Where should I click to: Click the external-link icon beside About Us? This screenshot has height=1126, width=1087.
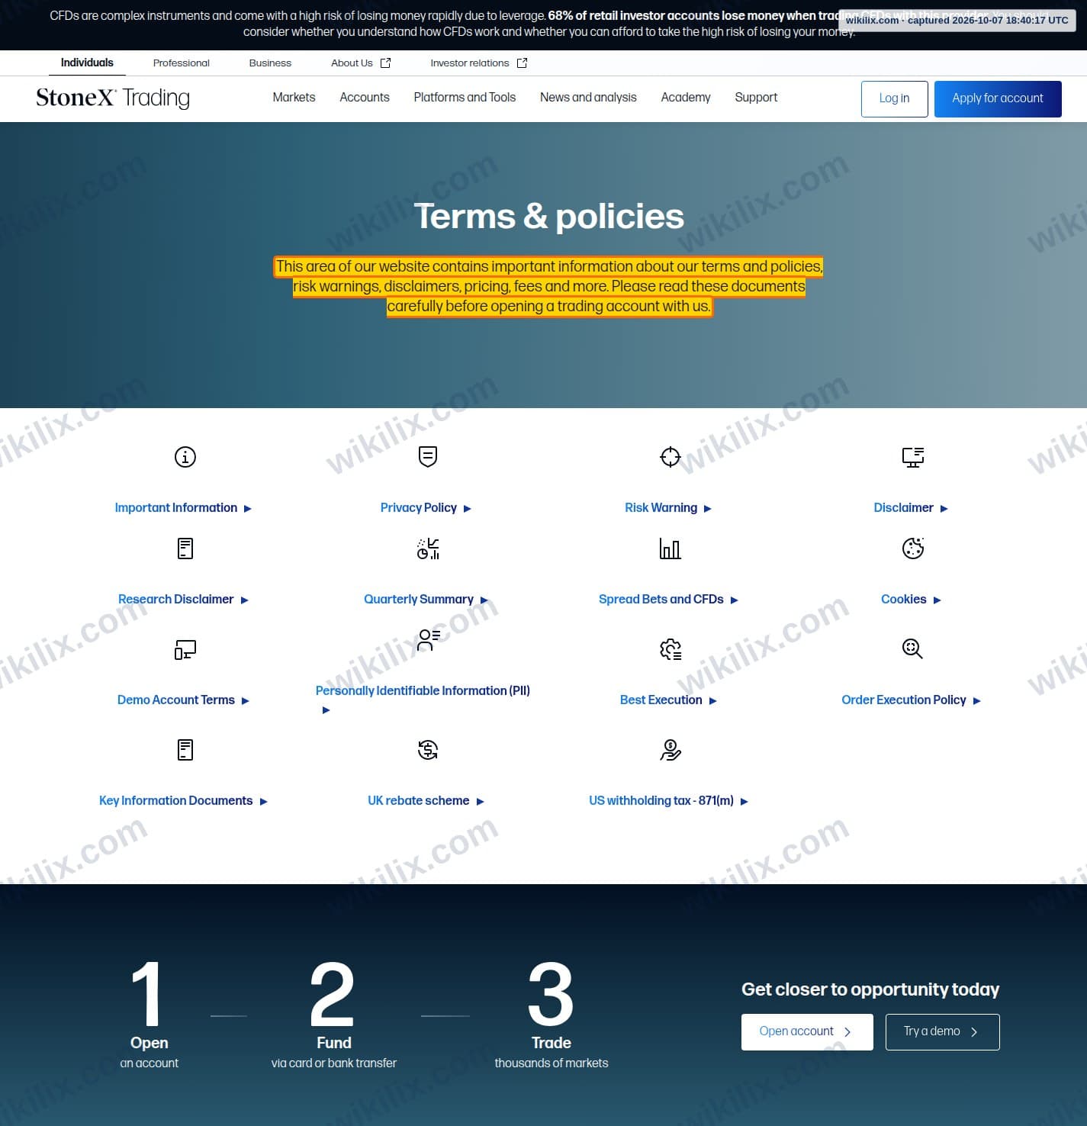(x=385, y=63)
